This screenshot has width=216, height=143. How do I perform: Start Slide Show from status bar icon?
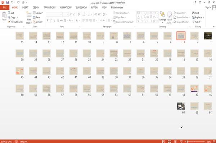coord(181,142)
